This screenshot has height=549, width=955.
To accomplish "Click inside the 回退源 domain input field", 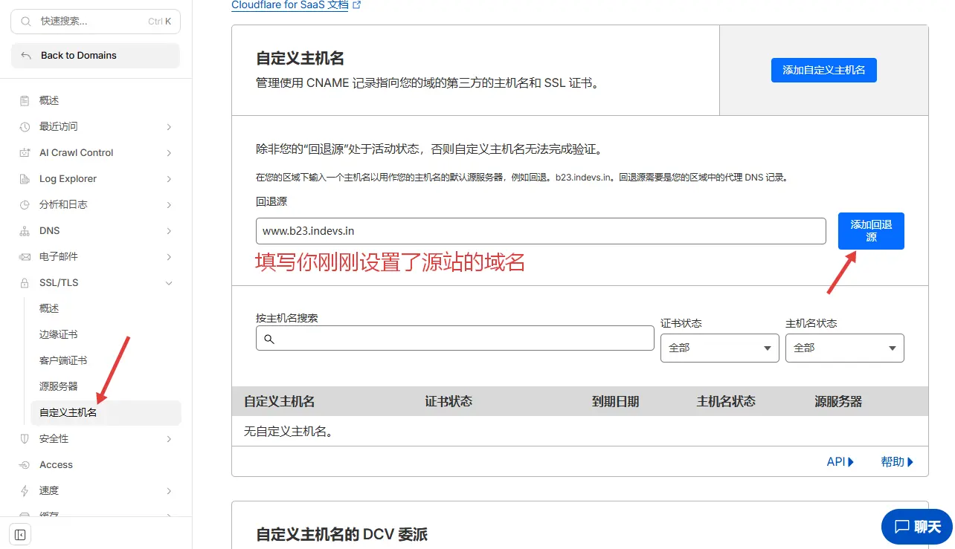I will click(x=541, y=231).
